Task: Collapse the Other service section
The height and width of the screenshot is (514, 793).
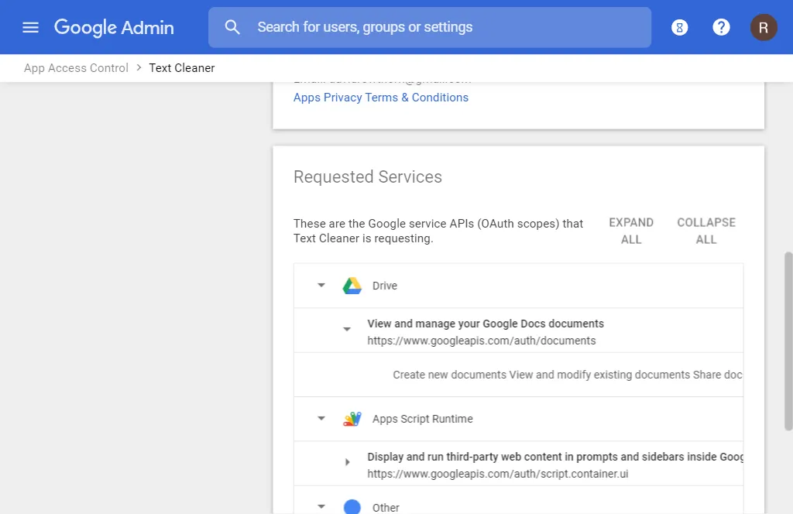Action: [321, 506]
